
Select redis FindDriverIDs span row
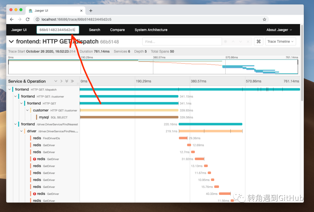pyautogui.click(x=47, y=138)
